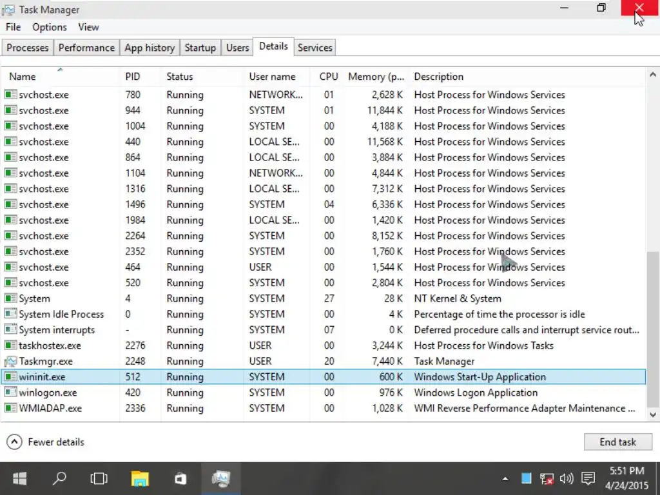This screenshot has height=495, width=660.
Task: Click the 'NETWORK...' user of PID 1104
Action: pyautogui.click(x=276, y=173)
